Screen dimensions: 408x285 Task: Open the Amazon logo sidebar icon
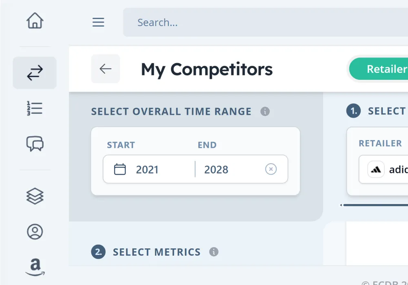click(x=35, y=267)
